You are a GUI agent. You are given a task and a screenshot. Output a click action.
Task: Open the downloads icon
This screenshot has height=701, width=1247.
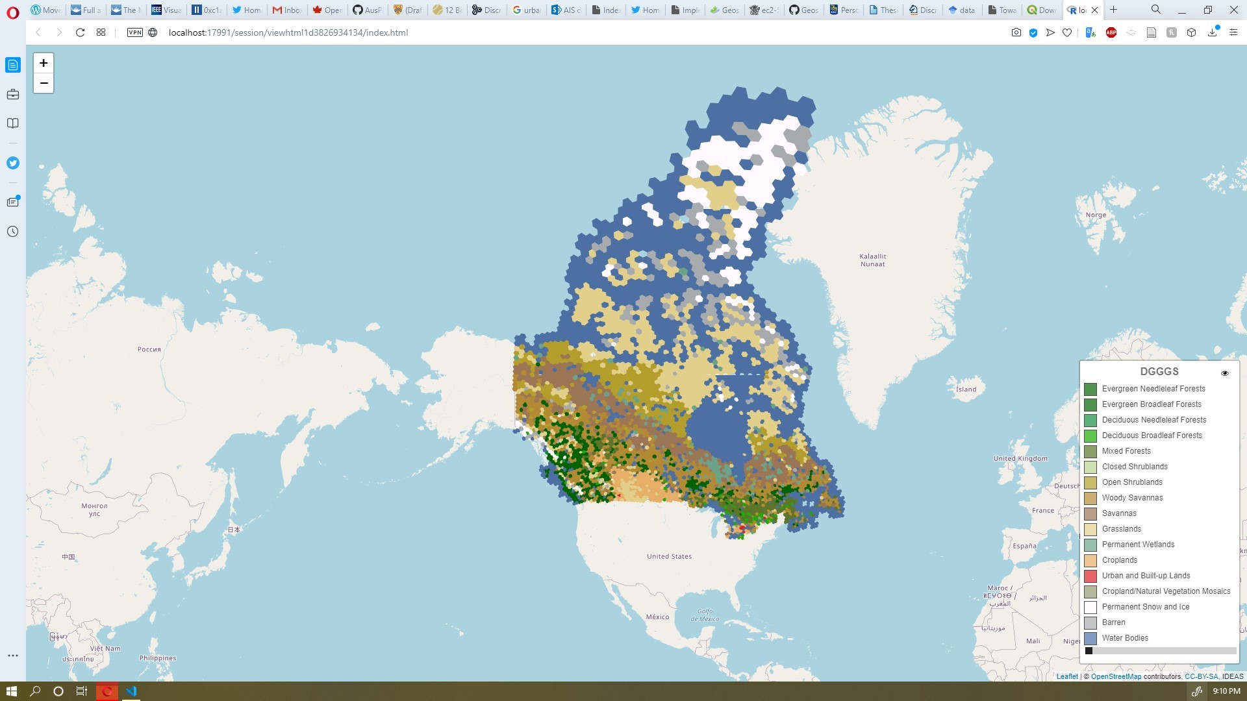point(1212,32)
